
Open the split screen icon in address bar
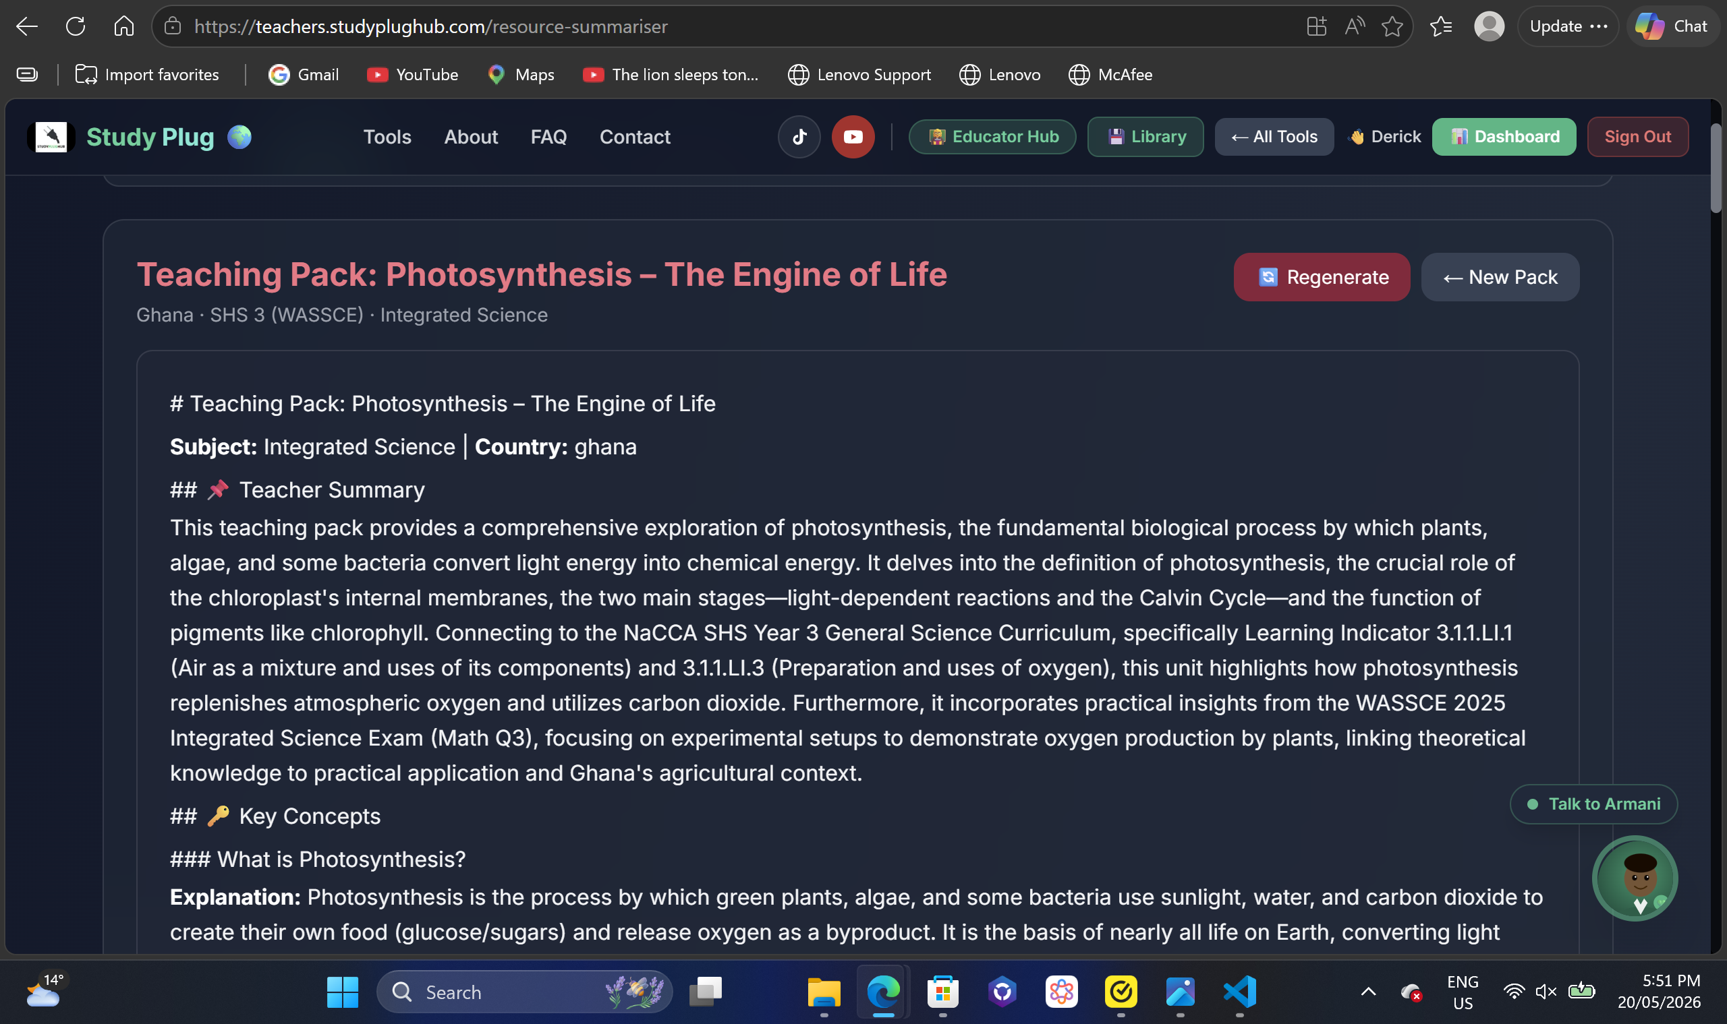(1316, 26)
